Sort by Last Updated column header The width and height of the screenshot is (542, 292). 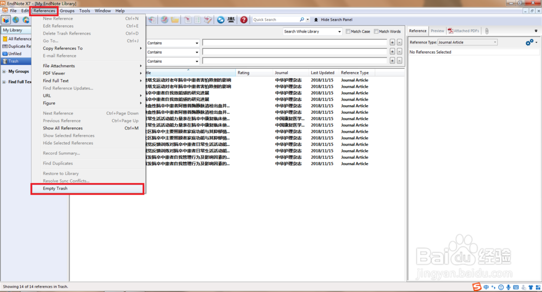(324, 73)
